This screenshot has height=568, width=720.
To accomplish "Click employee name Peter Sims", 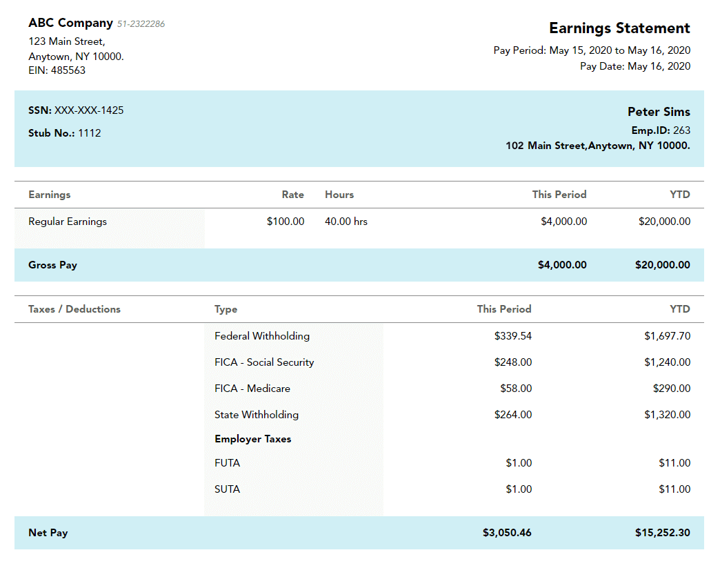I will click(658, 112).
